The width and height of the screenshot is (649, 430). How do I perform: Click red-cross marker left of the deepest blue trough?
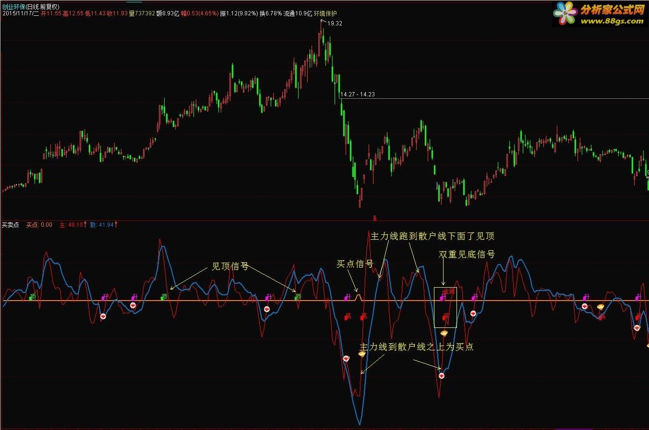point(346,358)
